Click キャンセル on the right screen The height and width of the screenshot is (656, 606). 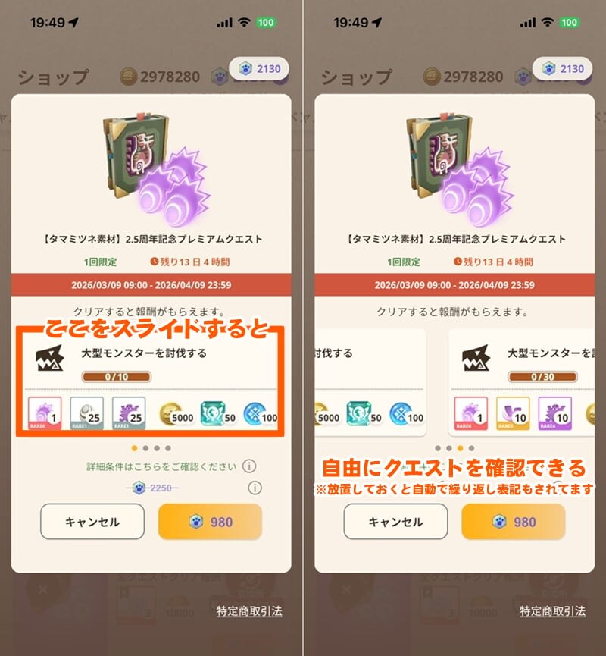[395, 521]
